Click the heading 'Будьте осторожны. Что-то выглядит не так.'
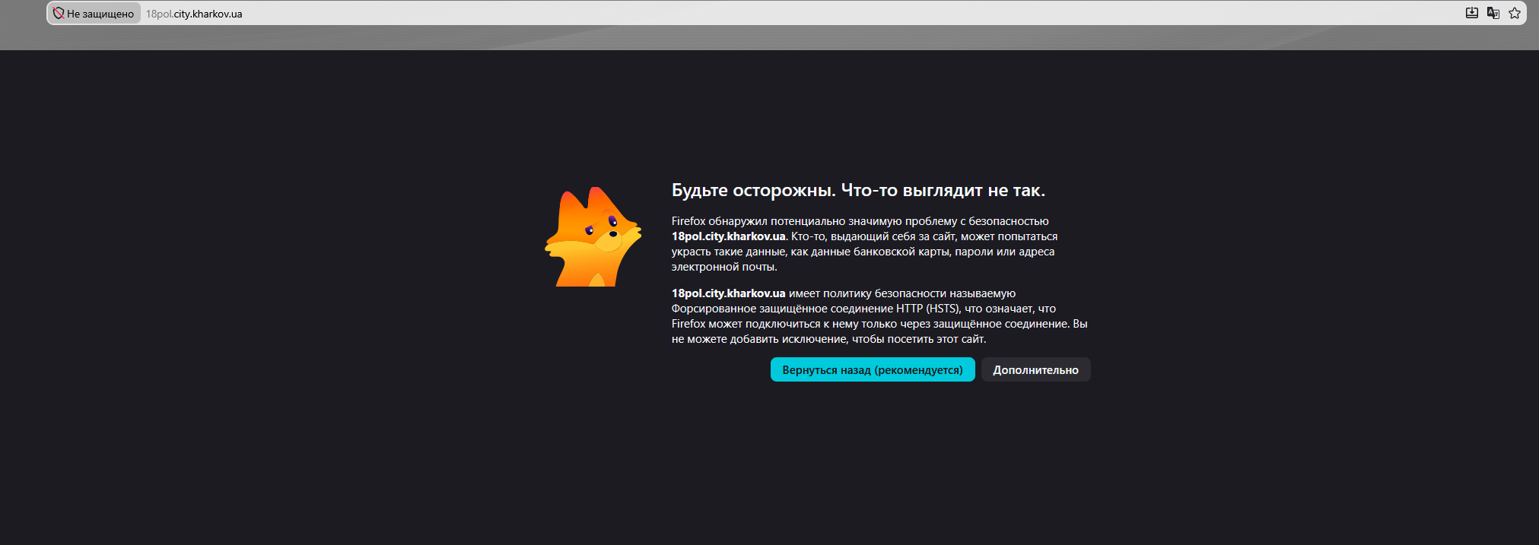Image resolution: width=1539 pixels, height=545 pixels. tap(858, 190)
